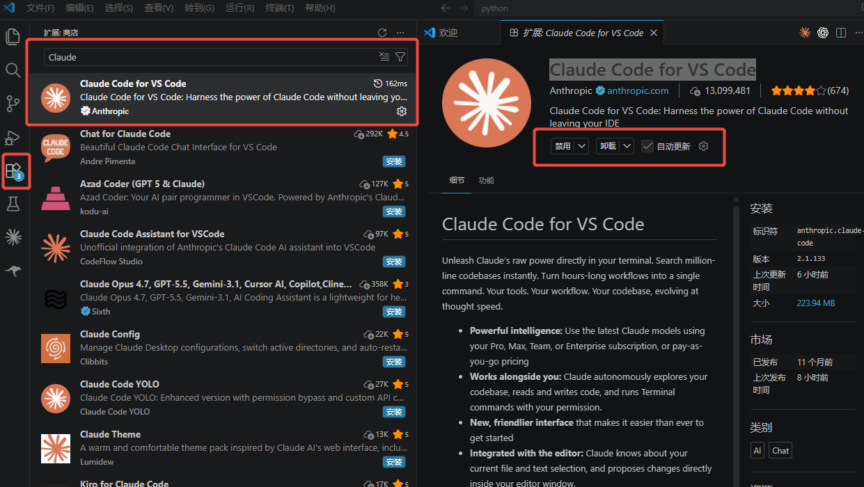Go back using navigation arrow

pyautogui.click(x=446, y=8)
